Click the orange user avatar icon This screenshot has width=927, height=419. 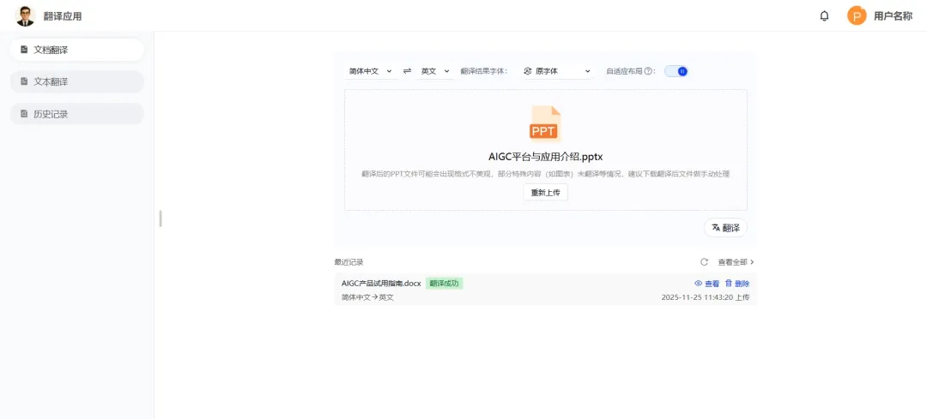856,16
